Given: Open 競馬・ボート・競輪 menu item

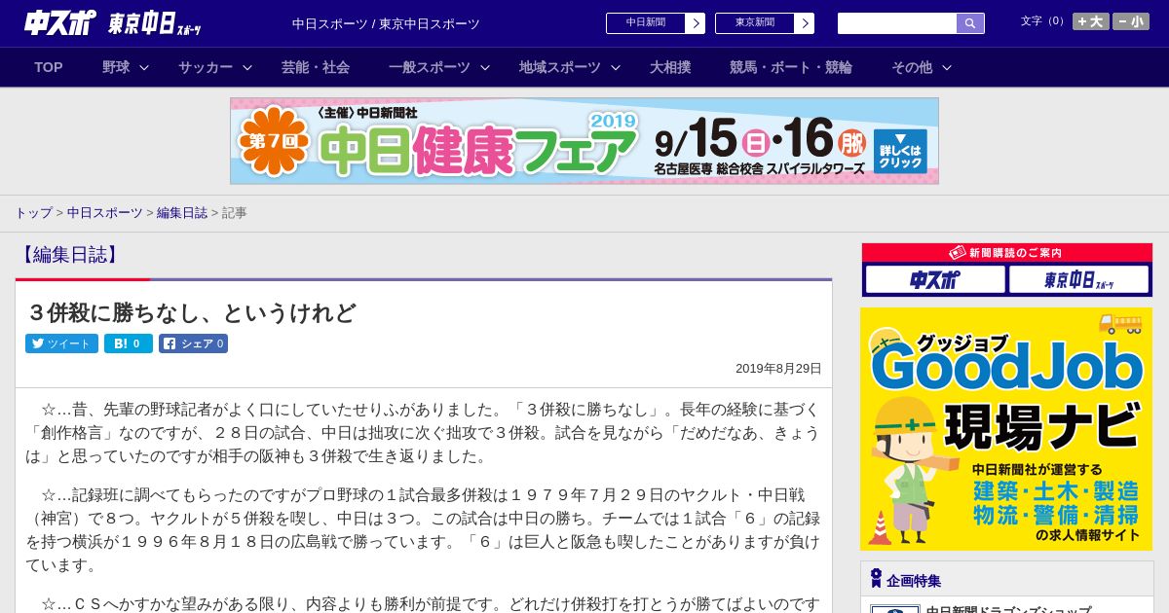Looking at the screenshot, I should [791, 67].
